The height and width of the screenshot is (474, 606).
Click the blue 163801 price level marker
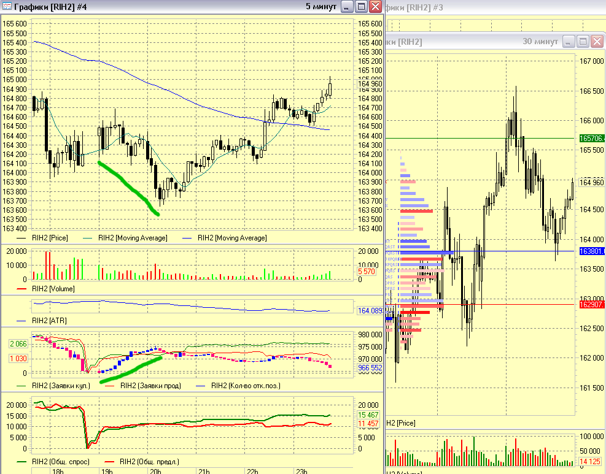(x=592, y=251)
